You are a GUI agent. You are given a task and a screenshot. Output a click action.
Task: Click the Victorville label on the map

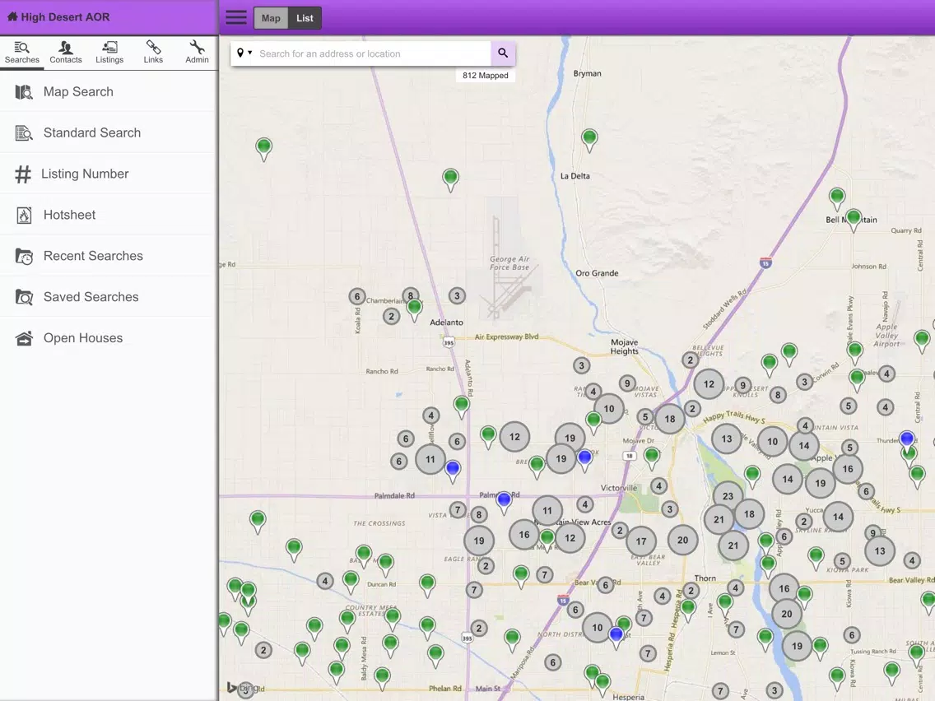tap(619, 488)
